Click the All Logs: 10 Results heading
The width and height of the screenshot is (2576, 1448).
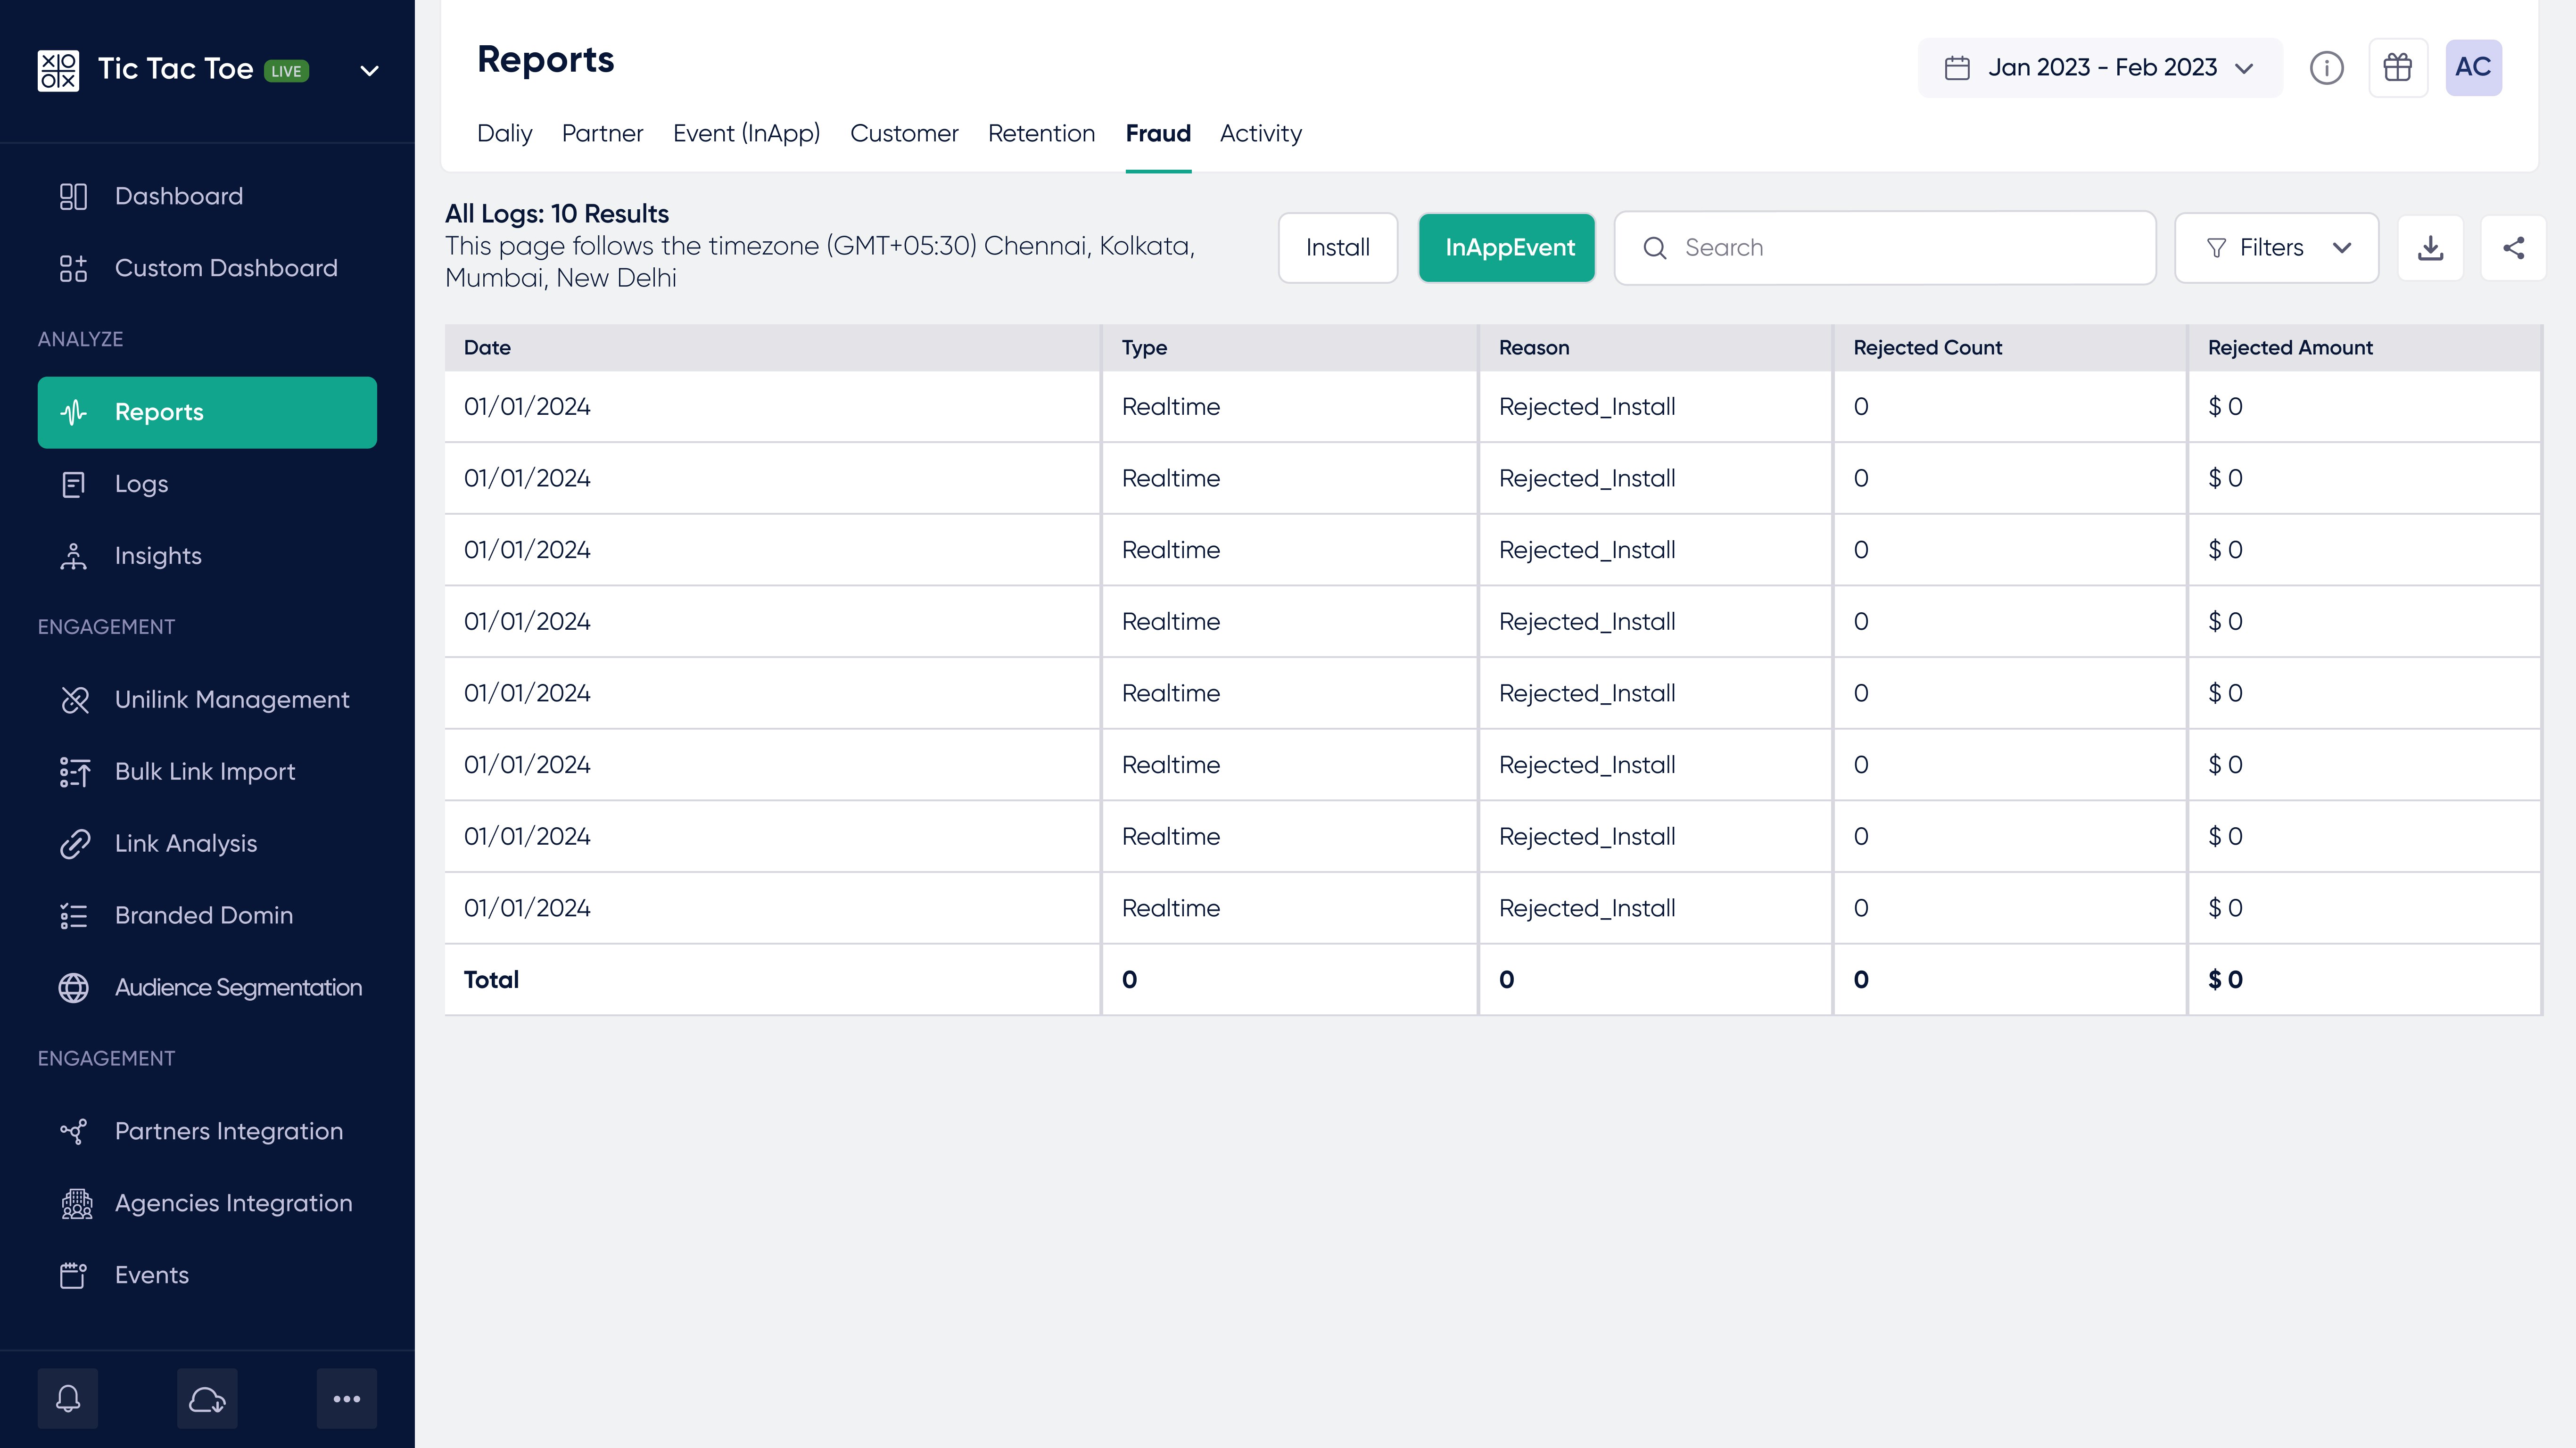click(557, 214)
